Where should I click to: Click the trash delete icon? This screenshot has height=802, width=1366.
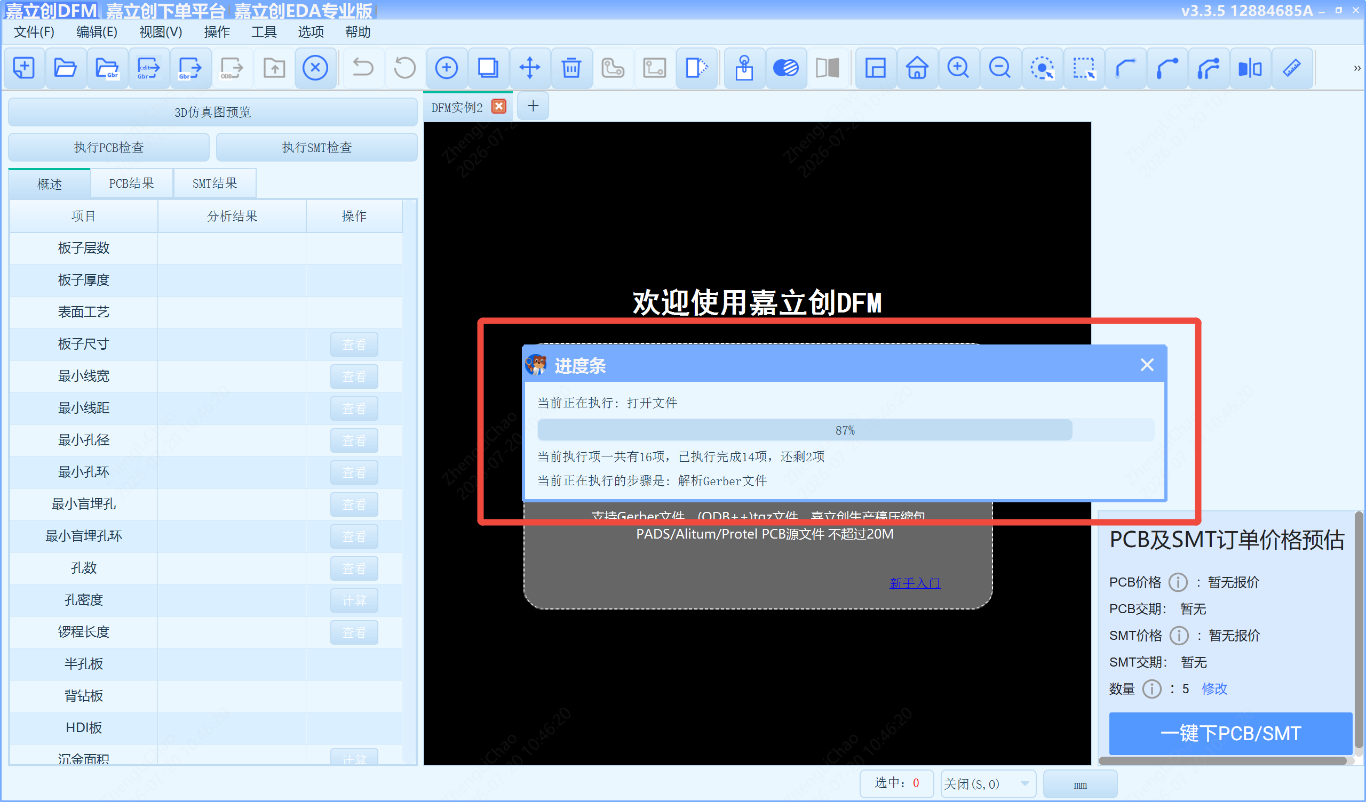click(571, 68)
